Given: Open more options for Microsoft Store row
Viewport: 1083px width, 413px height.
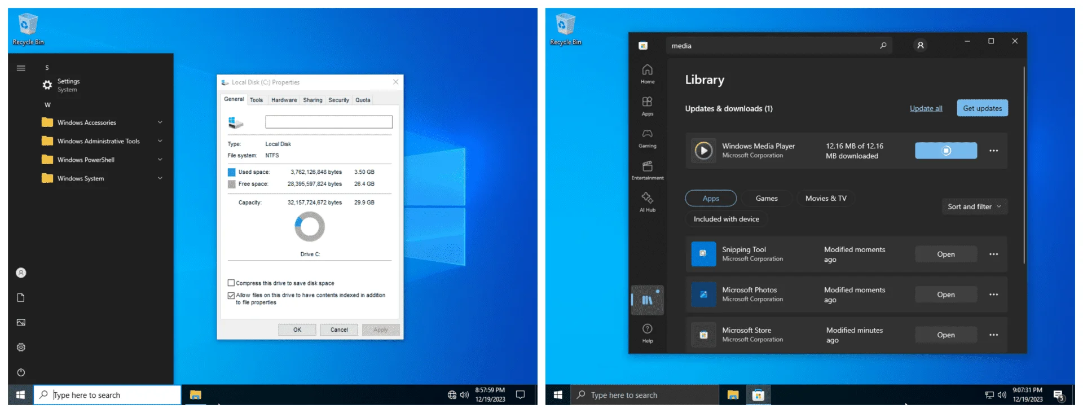Looking at the screenshot, I should coord(994,335).
